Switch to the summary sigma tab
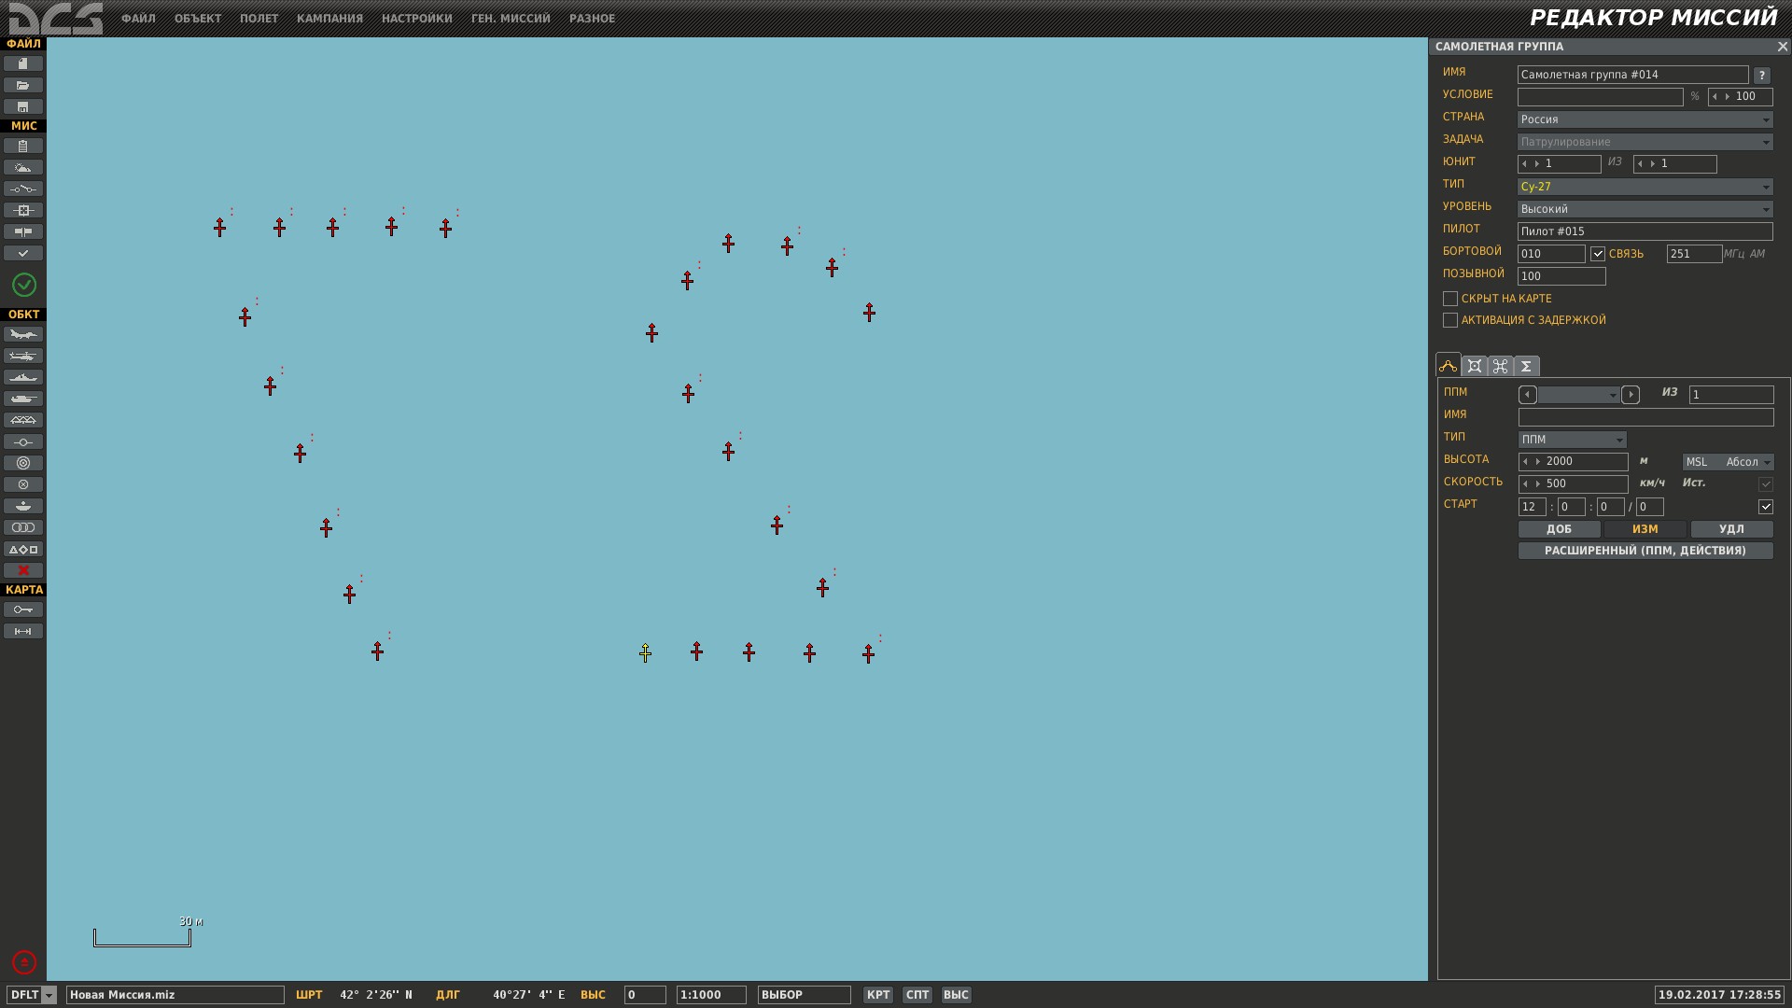The image size is (1792, 1008). [1527, 366]
